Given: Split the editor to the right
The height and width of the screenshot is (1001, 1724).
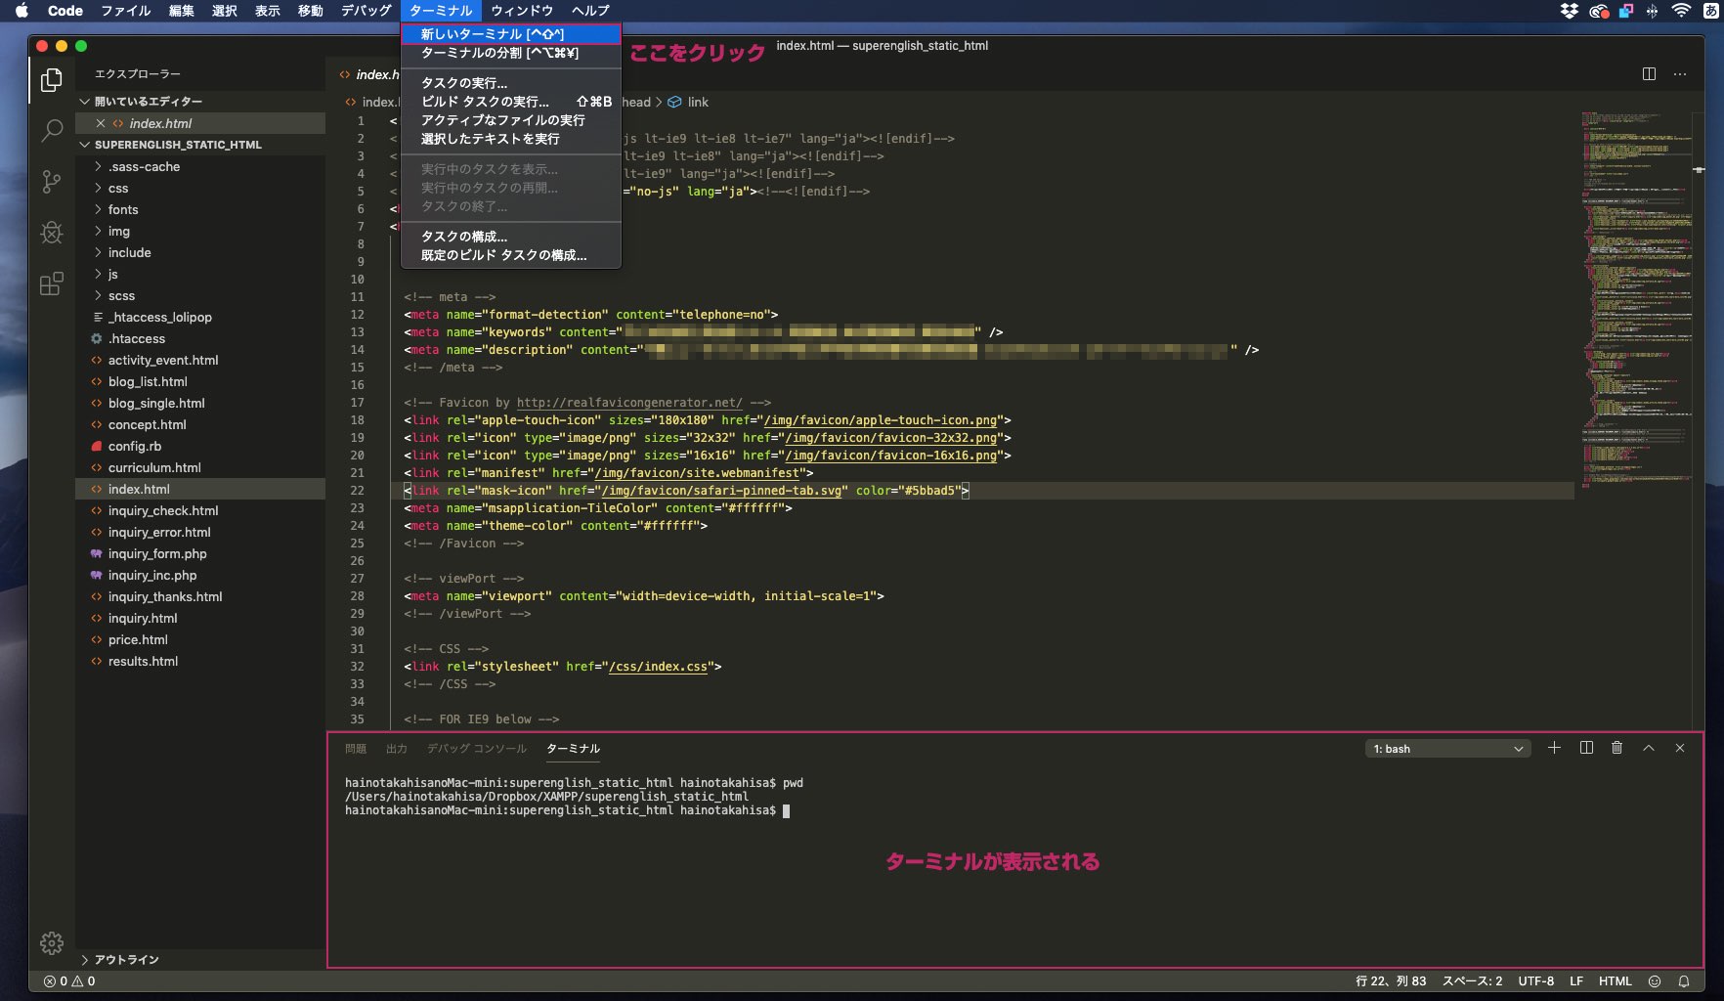Looking at the screenshot, I should pyautogui.click(x=1649, y=74).
